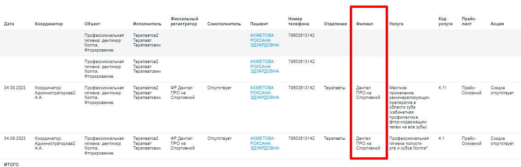Open the patient link in the second row
Viewport: 521px width, 167px height.
tap(265, 66)
